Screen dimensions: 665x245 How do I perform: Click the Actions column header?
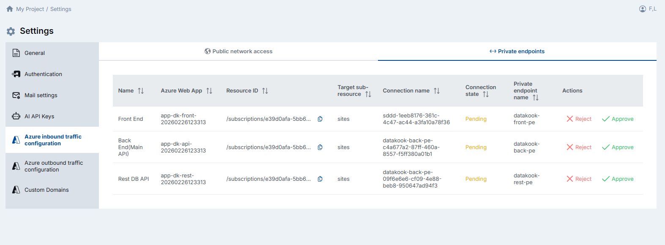click(x=572, y=91)
